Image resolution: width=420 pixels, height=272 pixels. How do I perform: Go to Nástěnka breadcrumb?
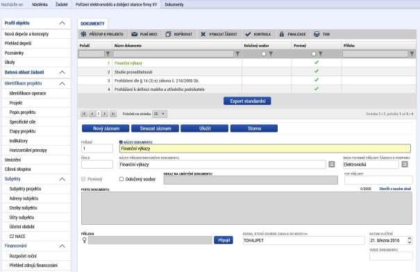(40, 5)
